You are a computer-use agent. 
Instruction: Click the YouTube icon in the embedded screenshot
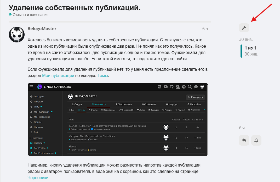point(165,87)
